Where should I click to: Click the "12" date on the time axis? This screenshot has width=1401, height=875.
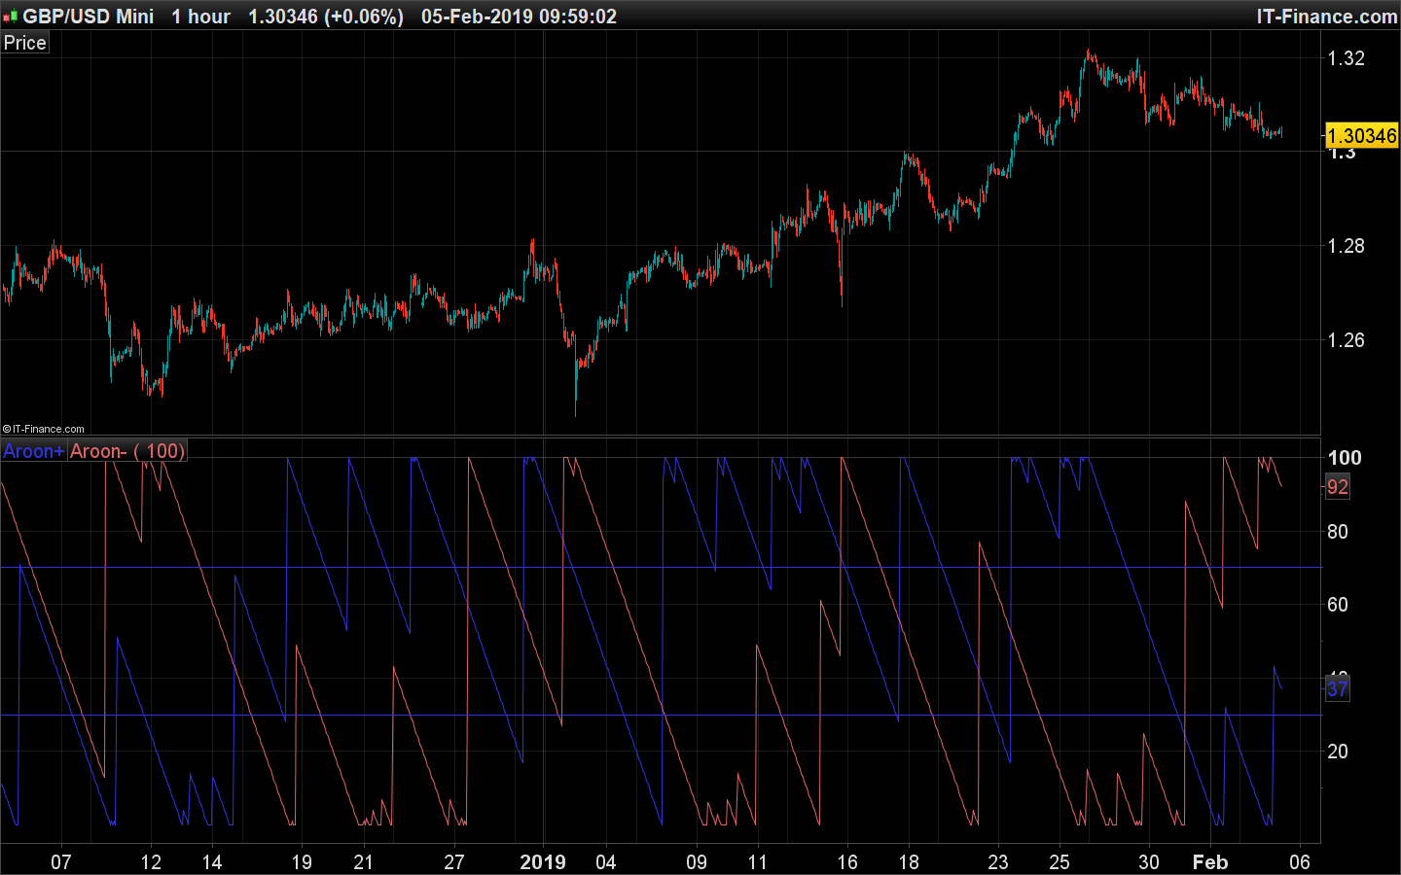pyautogui.click(x=151, y=862)
